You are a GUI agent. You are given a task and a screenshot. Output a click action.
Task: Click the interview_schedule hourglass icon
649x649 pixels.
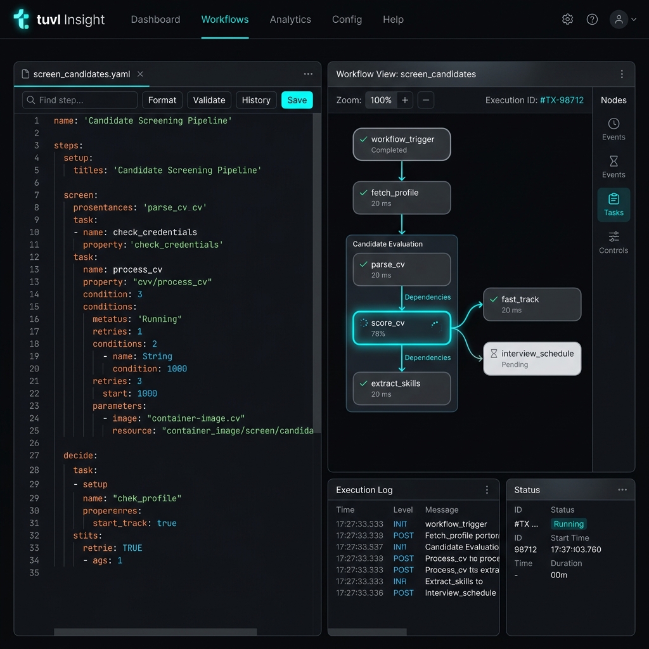[x=493, y=354]
